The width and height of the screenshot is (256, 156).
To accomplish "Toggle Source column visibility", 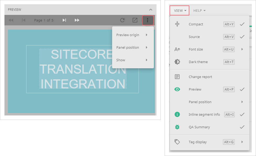I will 194,37.
